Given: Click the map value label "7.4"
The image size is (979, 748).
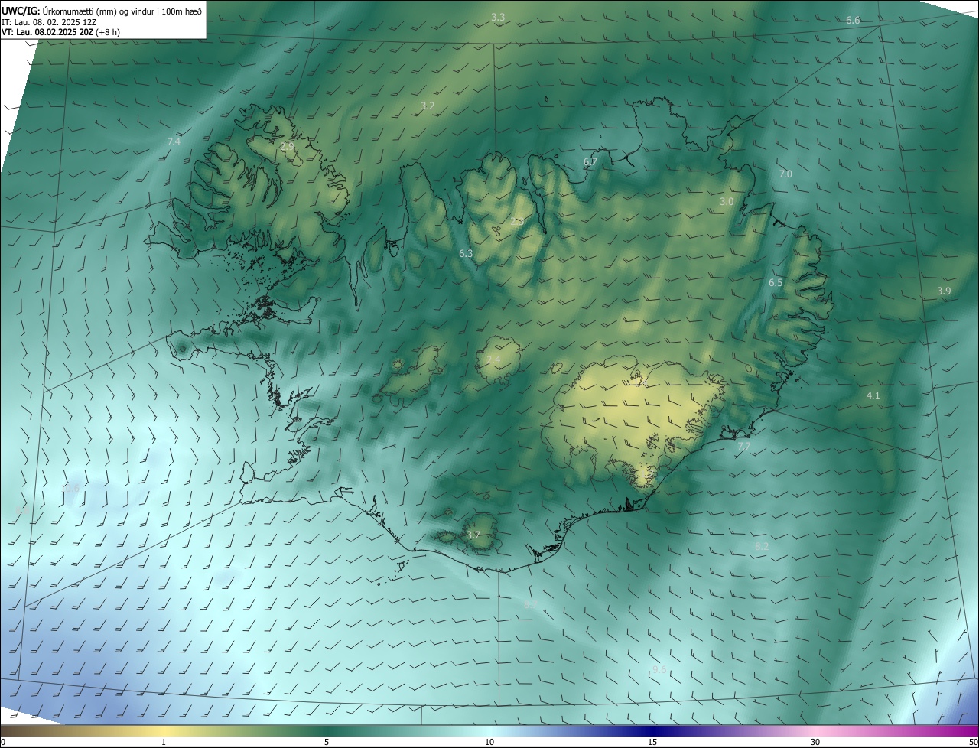Looking at the screenshot, I should pyautogui.click(x=174, y=141).
